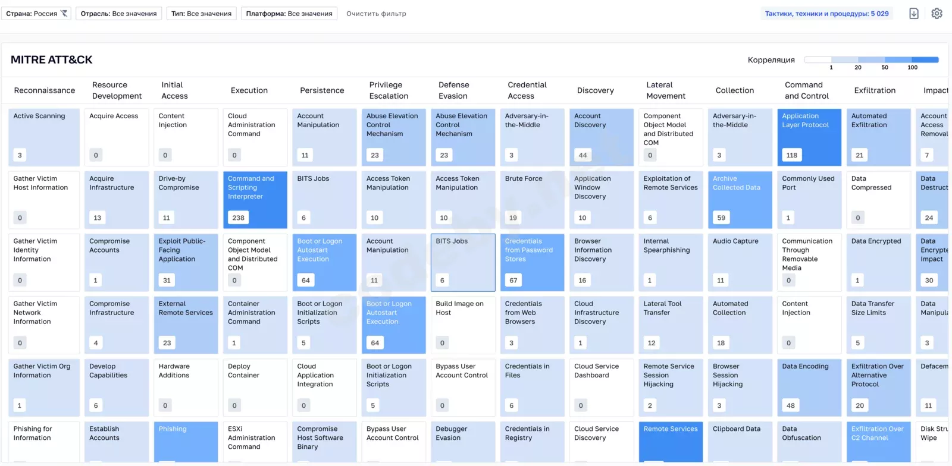Download the MITRE ATT&CK matrix export
Viewport: 952px width, 466px height.
914,13
